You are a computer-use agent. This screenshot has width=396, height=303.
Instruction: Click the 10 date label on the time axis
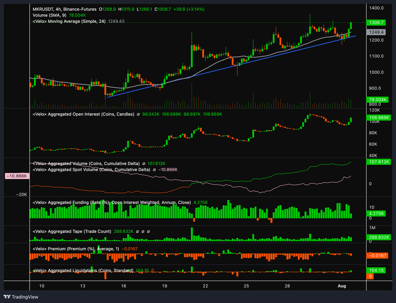(x=42, y=286)
